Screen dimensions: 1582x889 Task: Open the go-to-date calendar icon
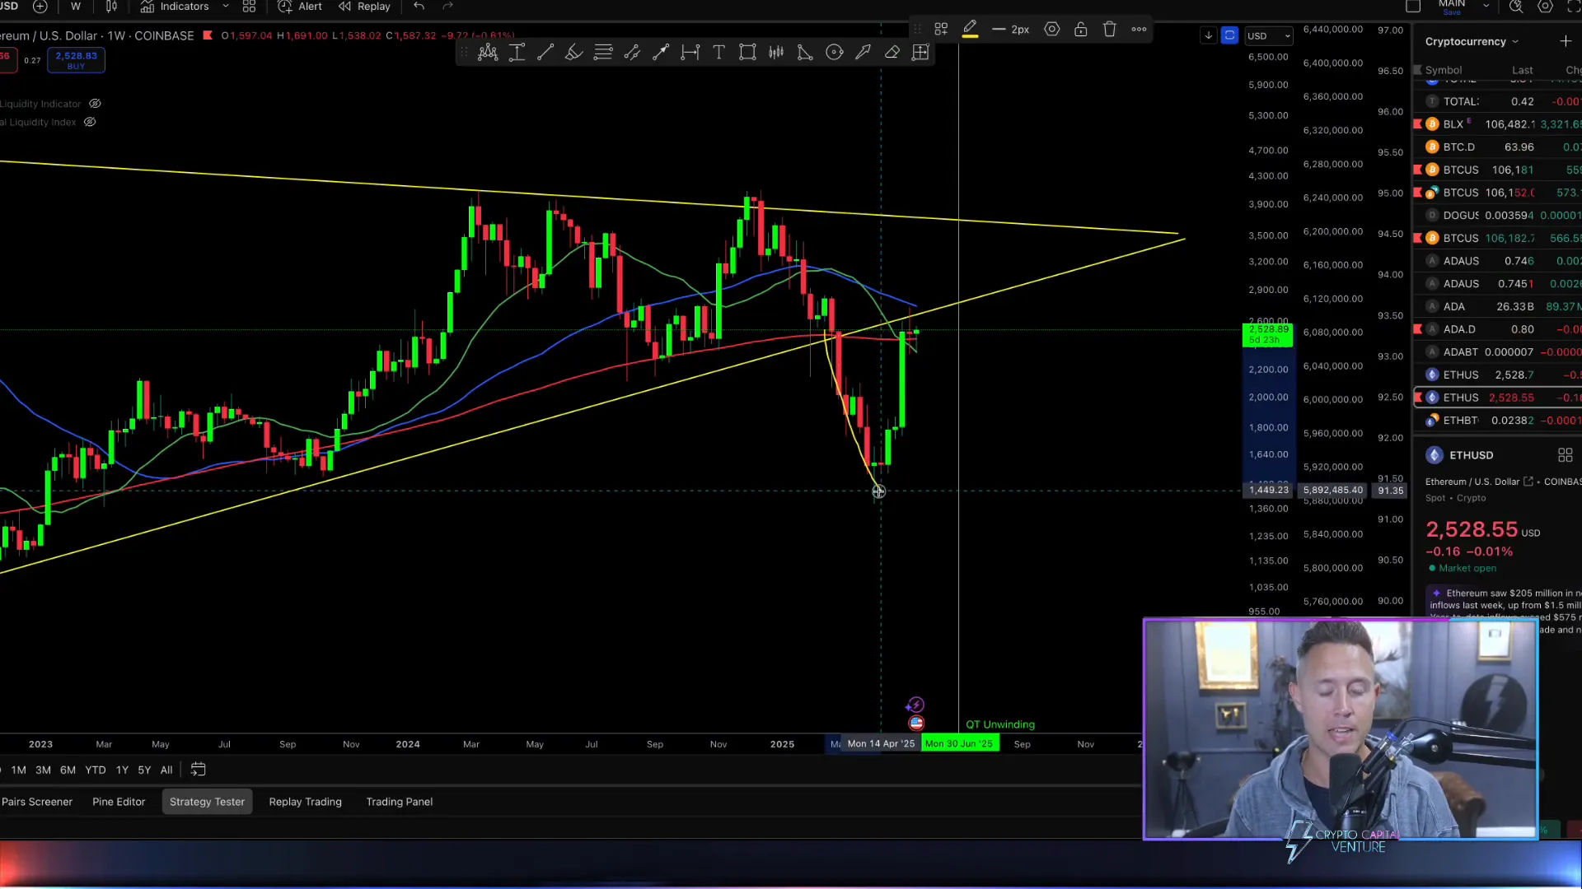pos(199,770)
